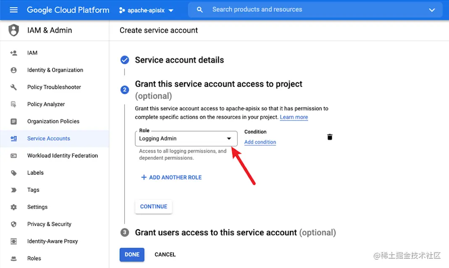Click the Role dropdown arrow
This screenshot has width=449, height=268.
tap(229, 138)
